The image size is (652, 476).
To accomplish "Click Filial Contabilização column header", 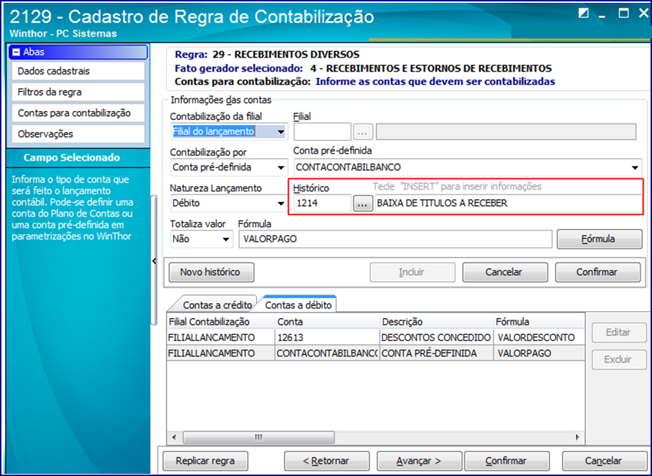I will (x=221, y=322).
